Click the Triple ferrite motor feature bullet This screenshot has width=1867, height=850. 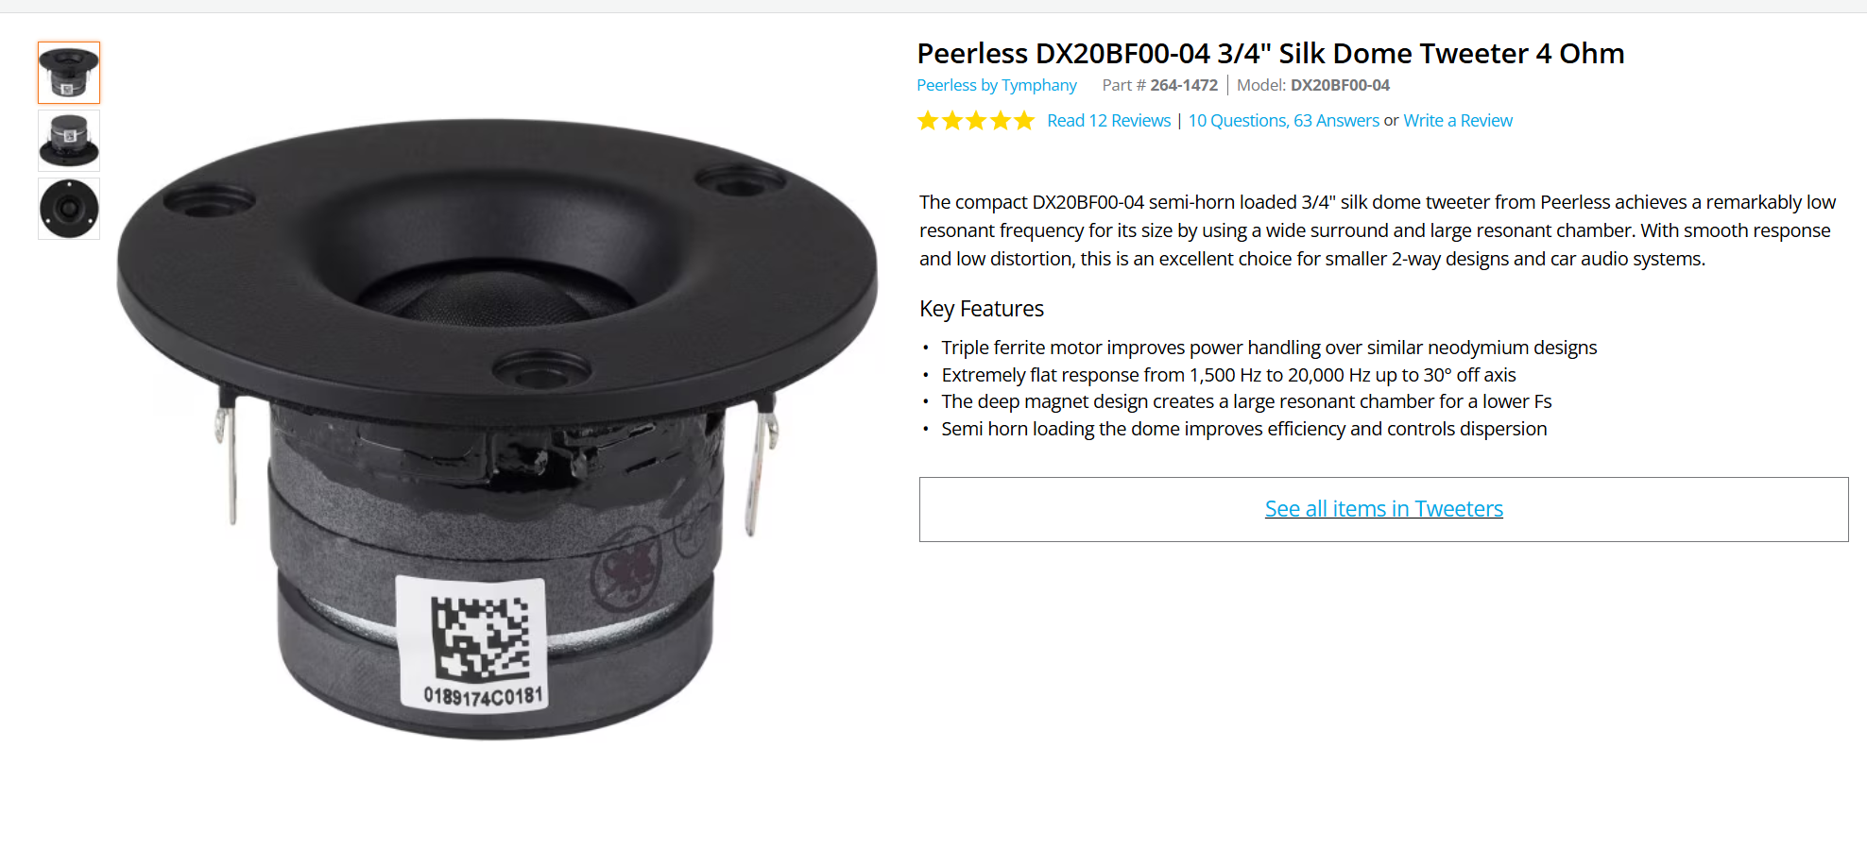[1269, 348]
